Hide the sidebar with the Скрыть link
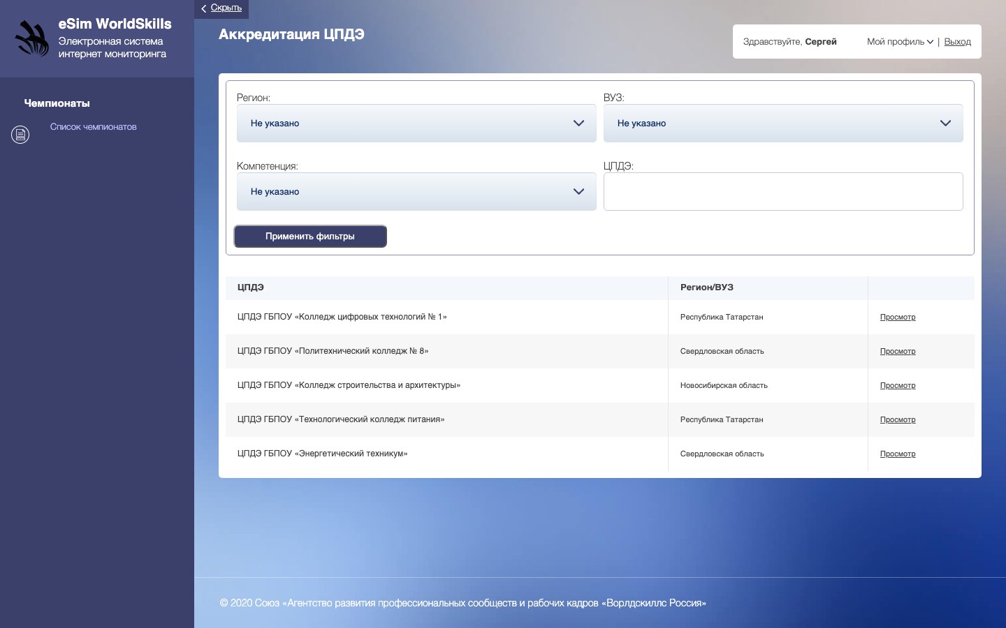This screenshot has height=628, width=1006. [226, 8]
